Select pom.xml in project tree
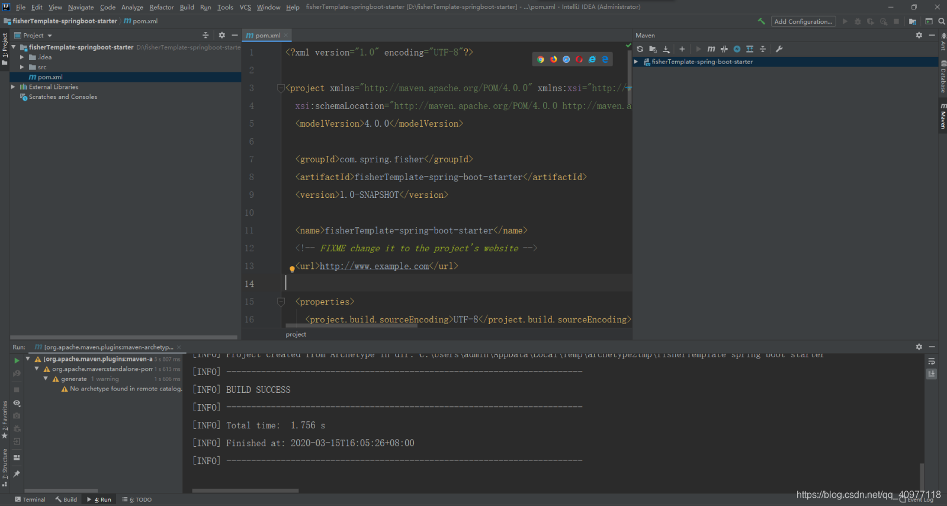947x506 pixels. 126,77
